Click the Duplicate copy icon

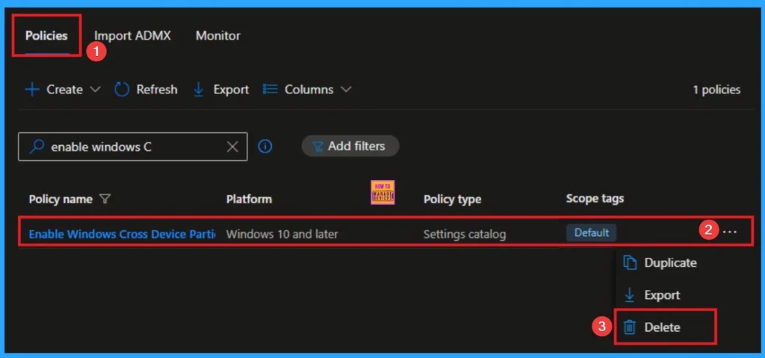click(x=630, y=263)
